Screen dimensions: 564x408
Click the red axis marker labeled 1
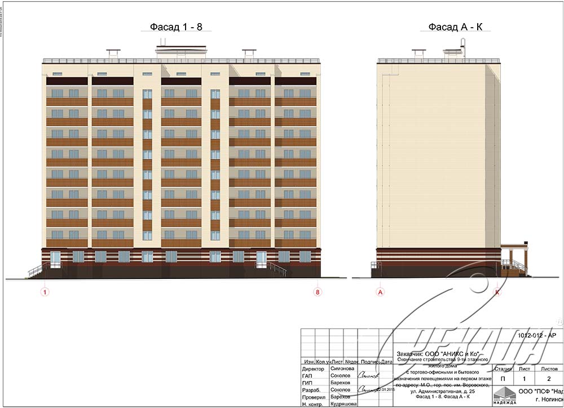click(45, 292)
